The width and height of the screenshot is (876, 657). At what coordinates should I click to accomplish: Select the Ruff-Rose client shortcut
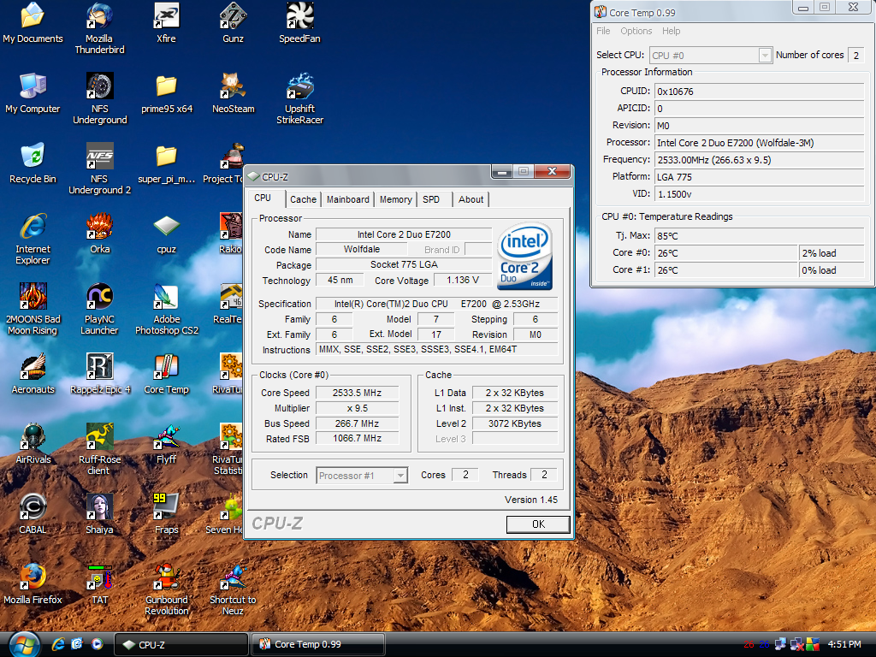point(99,450)
